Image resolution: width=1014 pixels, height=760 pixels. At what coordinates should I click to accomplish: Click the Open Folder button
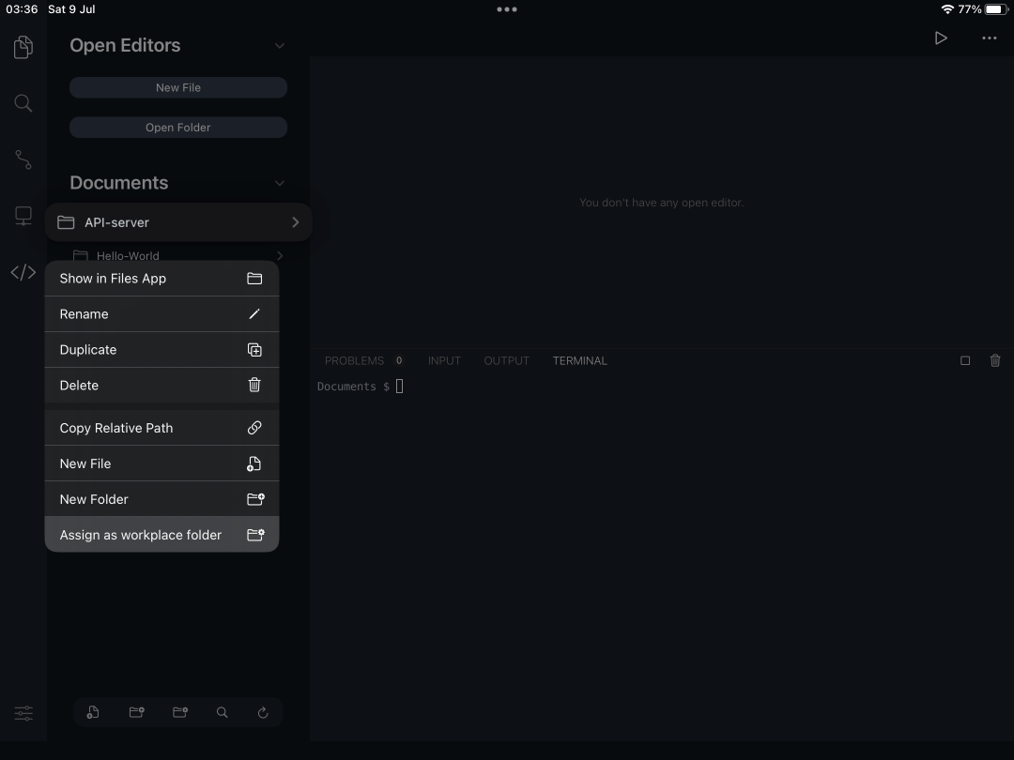coord(178,127)
